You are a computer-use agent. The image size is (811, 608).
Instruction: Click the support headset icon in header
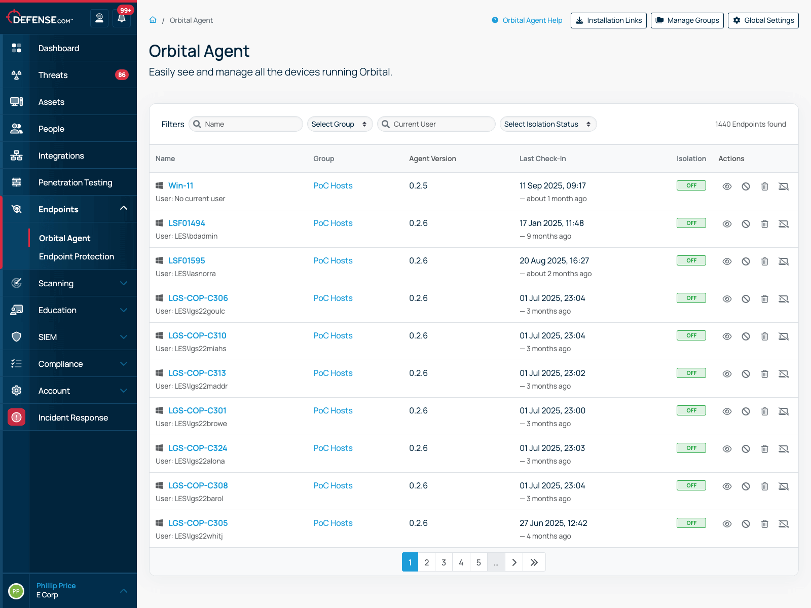(x=99, y=18)
